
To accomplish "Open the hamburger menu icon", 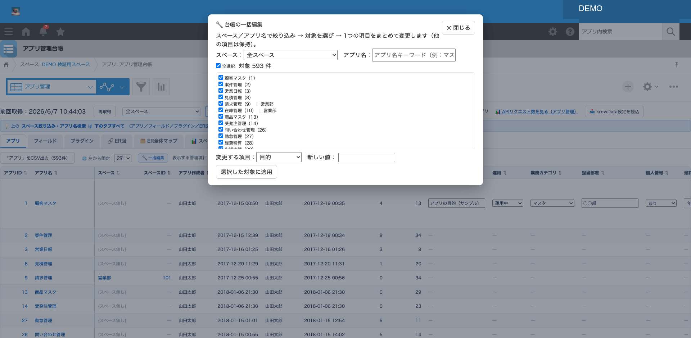I will (x=9, y=32).
